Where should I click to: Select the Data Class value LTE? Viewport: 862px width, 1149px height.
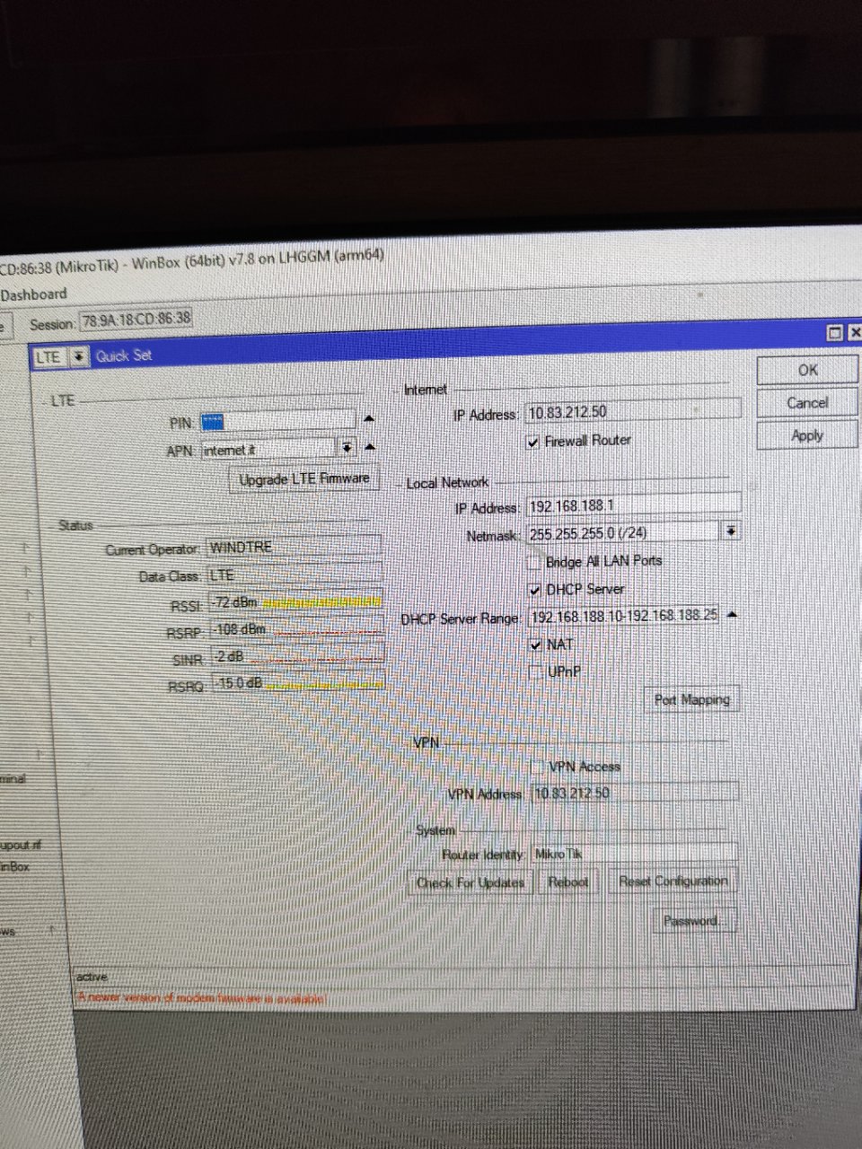point(295,576)
